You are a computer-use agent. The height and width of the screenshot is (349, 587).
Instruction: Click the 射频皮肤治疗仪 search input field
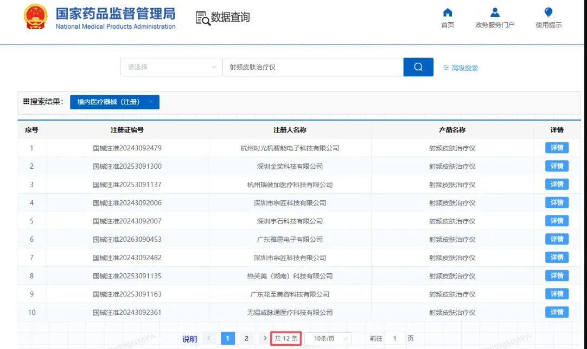[x=312, y=67]
